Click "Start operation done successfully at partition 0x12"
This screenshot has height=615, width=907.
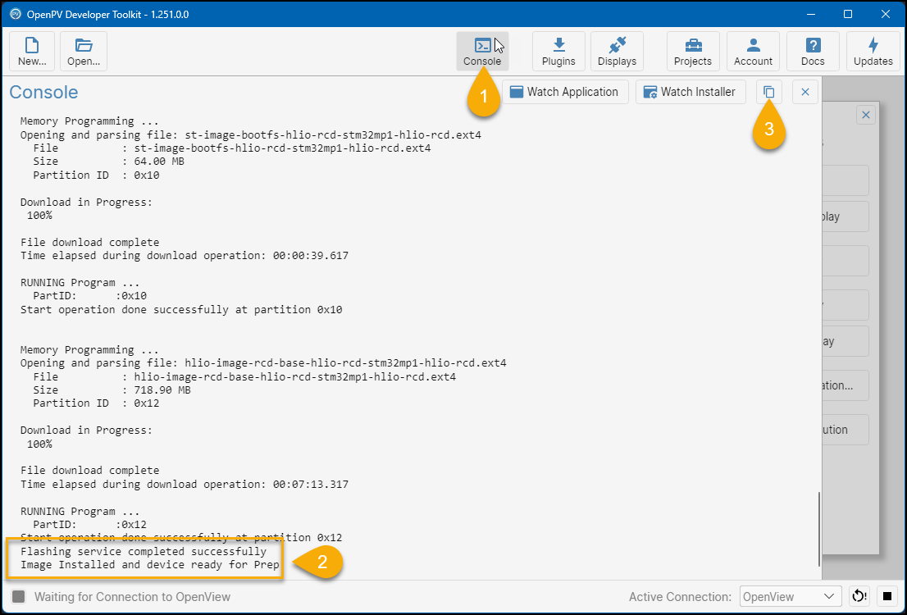[x=181, y=537]
